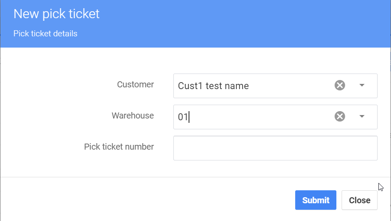This screenshot has width=391, height=221.
Task: Clear the Customer field selection
Action: pyautogui.click(x=340, y=85)
